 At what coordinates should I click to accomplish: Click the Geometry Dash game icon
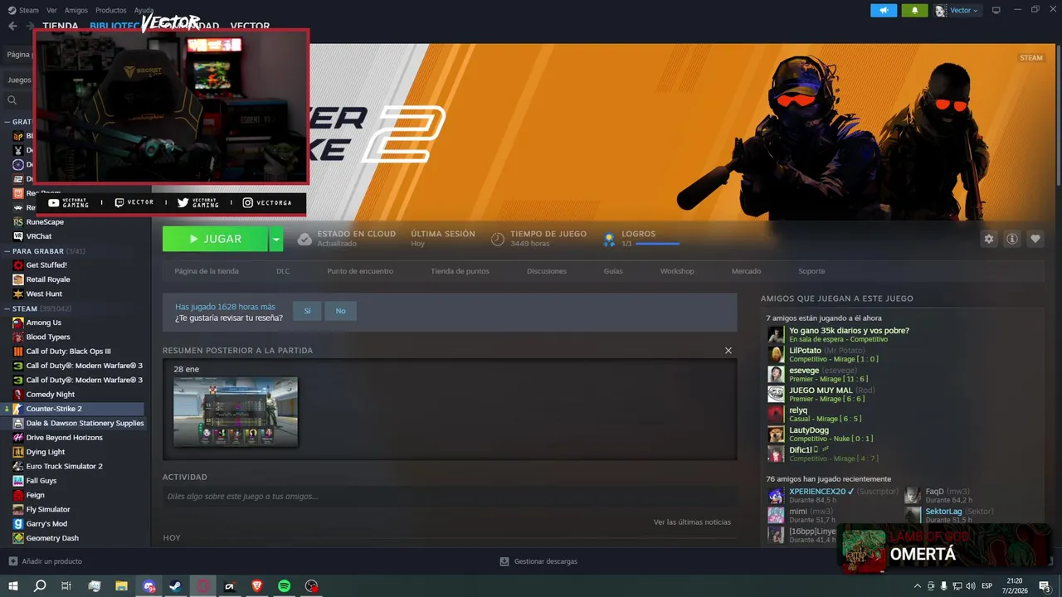18,538
